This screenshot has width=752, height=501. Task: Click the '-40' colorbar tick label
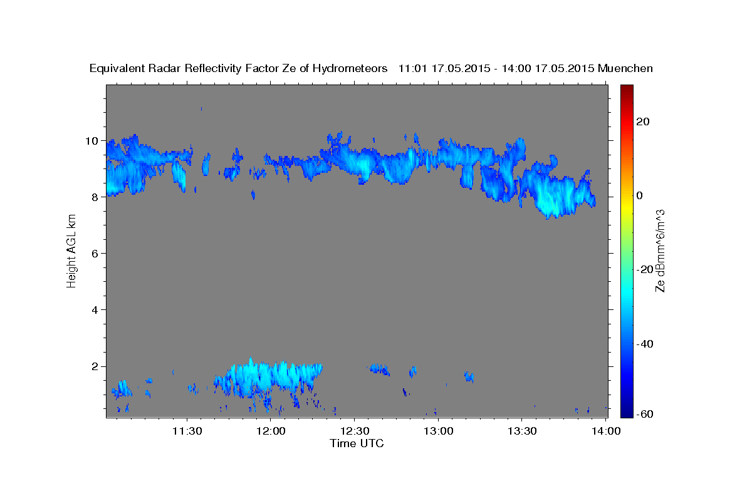pyautogui.click(x=645, y=343)
